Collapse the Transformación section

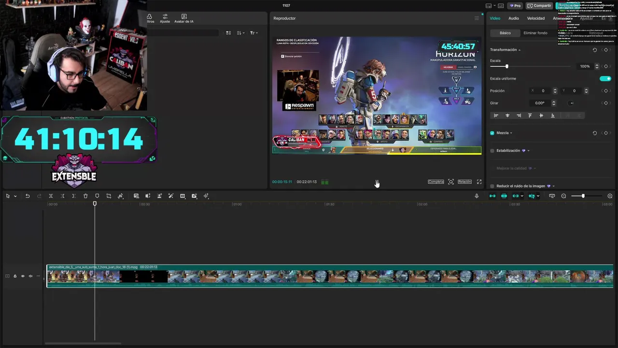[x=520, y=50]
